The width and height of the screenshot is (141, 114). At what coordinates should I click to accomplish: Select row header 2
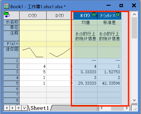12,66
